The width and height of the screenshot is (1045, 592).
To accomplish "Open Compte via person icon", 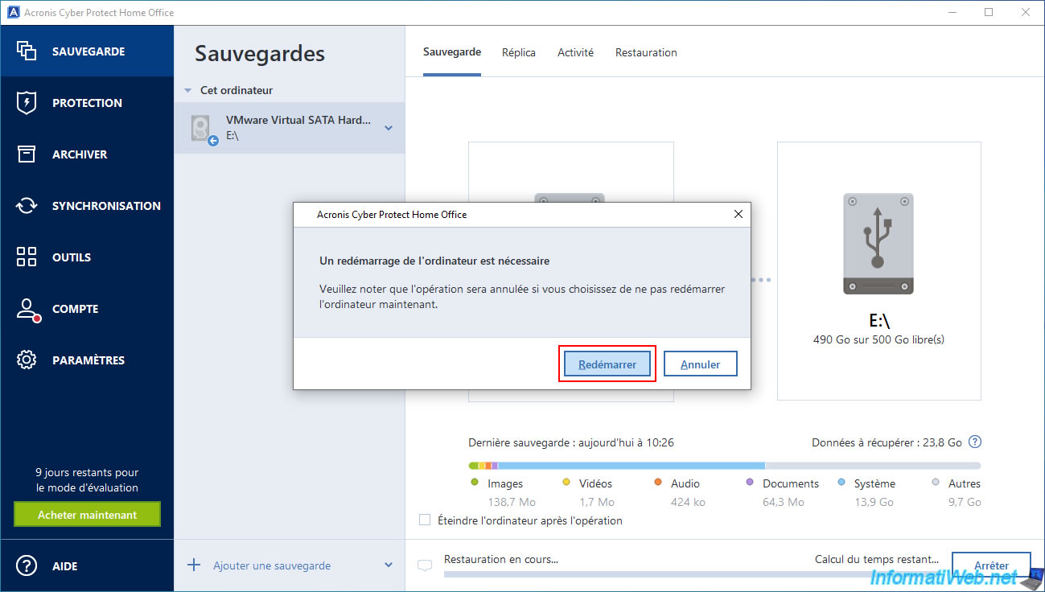I will (x=27, y=310).
